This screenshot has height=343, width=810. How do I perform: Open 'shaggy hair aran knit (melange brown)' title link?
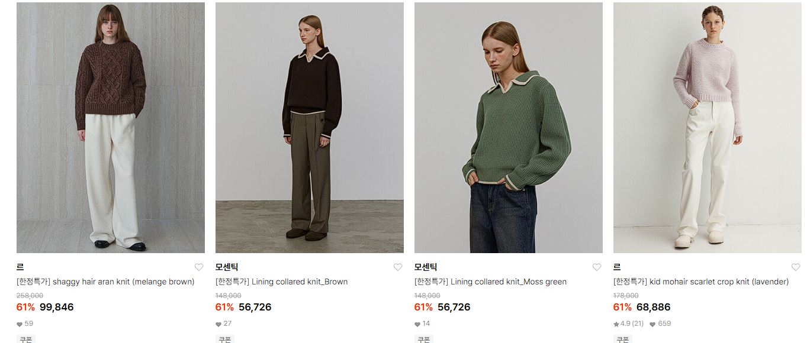[105, 282]
